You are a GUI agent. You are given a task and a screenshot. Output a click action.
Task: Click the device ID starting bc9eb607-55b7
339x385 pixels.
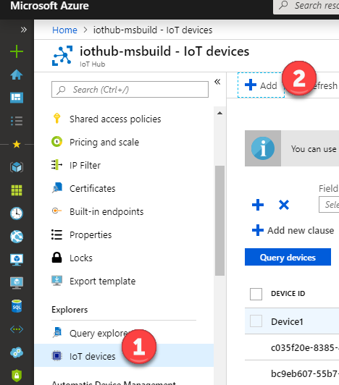305,373
